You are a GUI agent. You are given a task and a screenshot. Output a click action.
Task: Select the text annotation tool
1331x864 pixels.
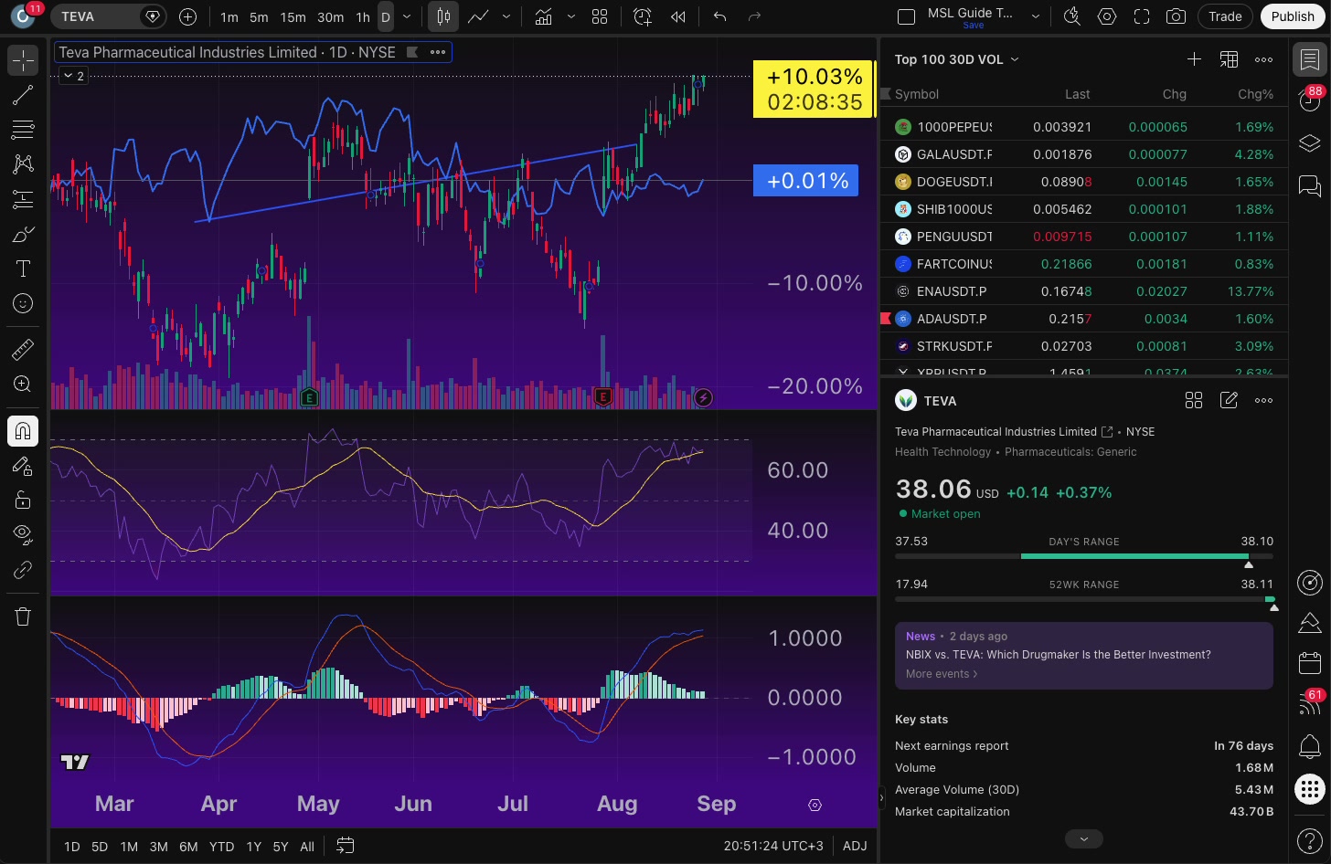point(23,269)
